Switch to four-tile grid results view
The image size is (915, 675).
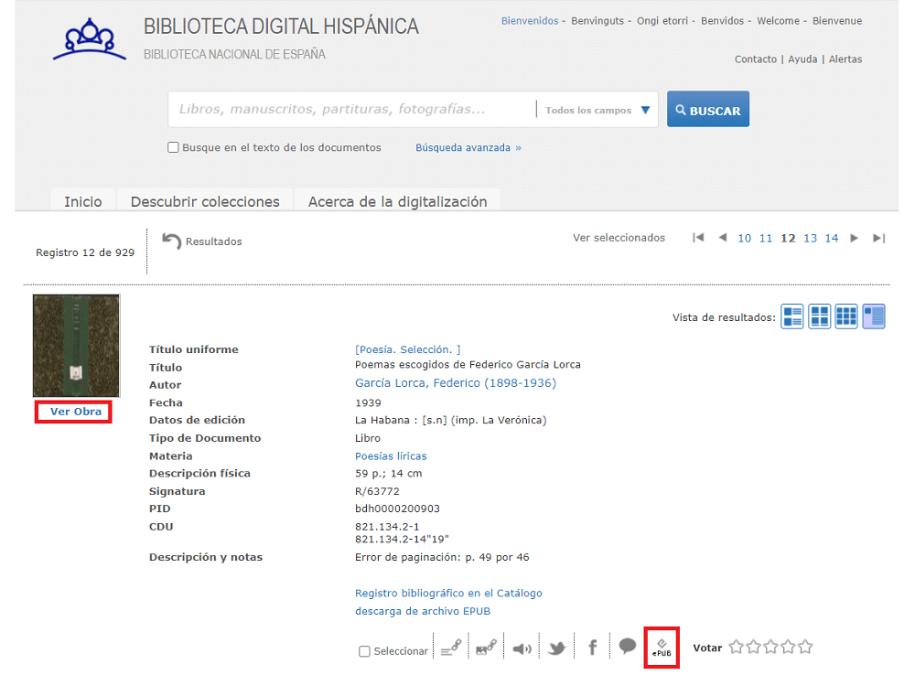coord(819,316)
